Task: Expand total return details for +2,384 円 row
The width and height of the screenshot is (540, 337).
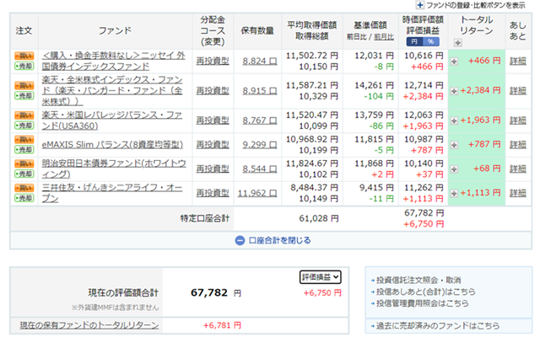Action: 454,89
